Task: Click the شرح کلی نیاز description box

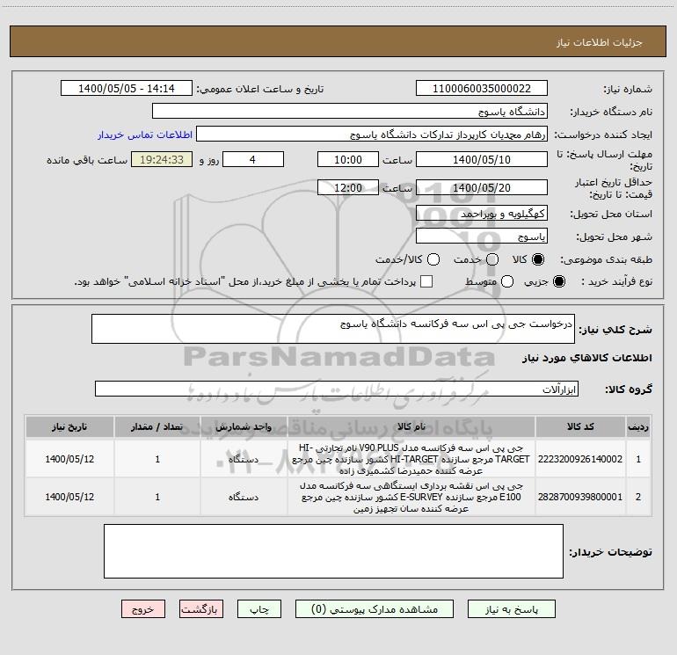Action: (333, 329)
